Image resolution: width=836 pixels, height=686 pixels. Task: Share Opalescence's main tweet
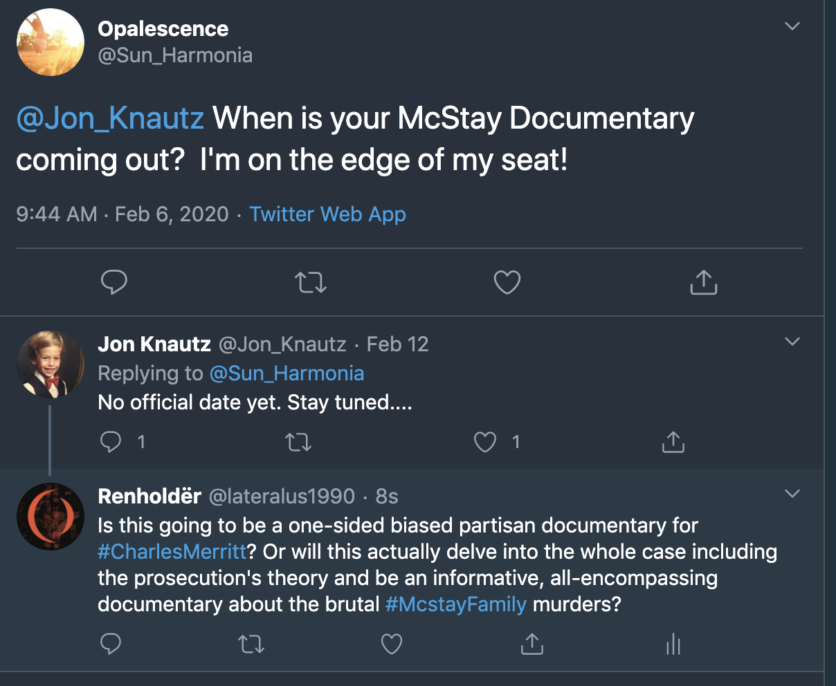[x=703, y=282]
